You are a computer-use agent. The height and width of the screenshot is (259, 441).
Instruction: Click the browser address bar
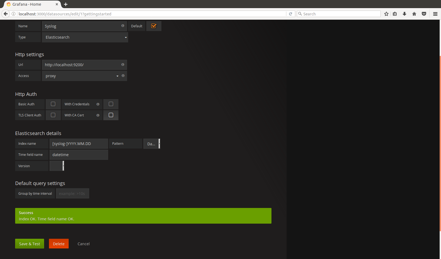pyautogui.click(x=151, y=14)
